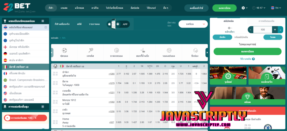Click the England flag icon for พรีเมียร์ลีก
This screenshot has width=287, height=131.
coord(5,47)
